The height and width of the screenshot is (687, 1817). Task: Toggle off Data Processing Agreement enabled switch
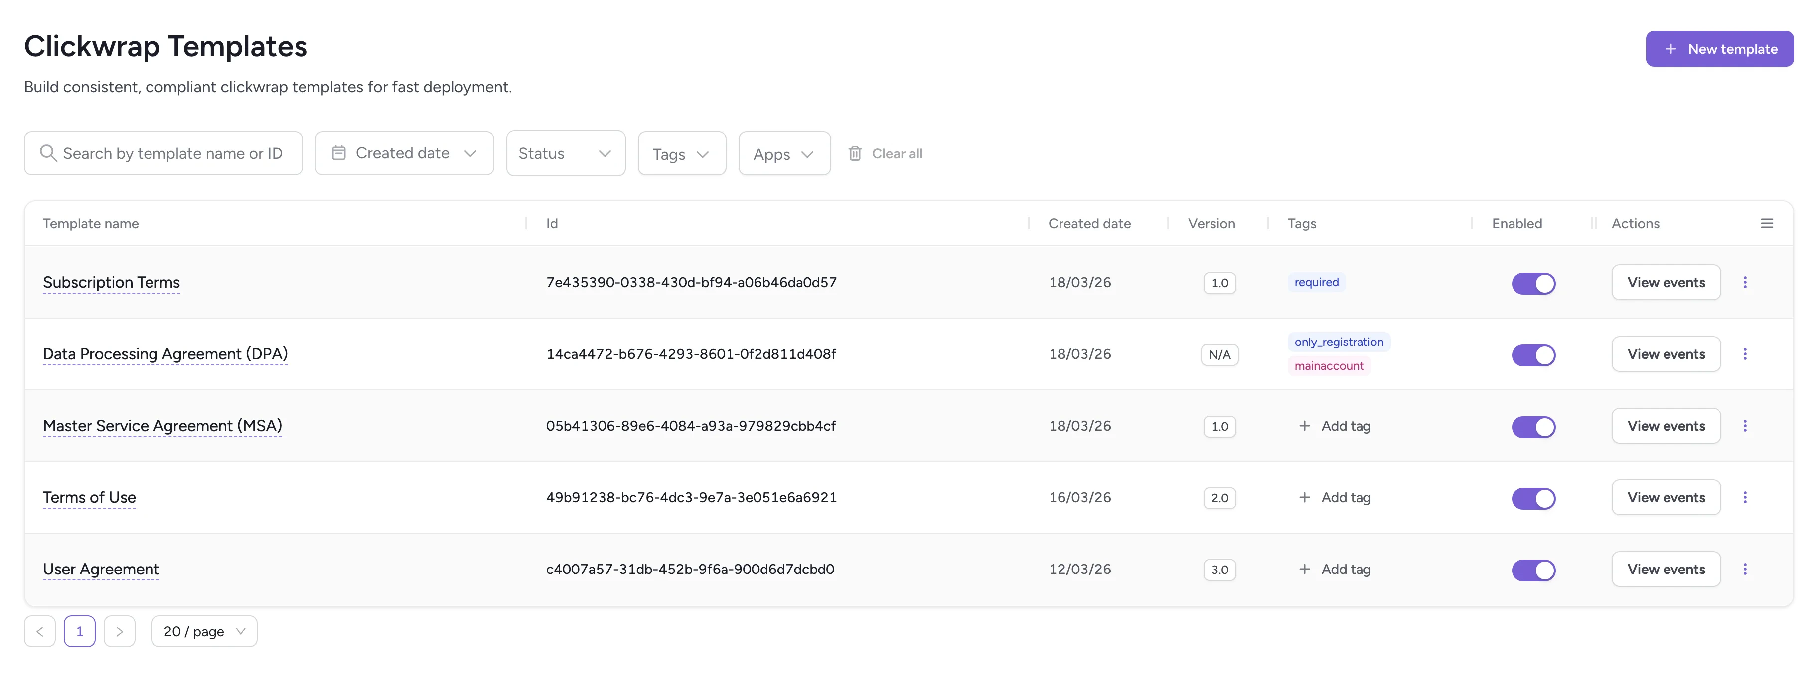[x=1533, y=355]
